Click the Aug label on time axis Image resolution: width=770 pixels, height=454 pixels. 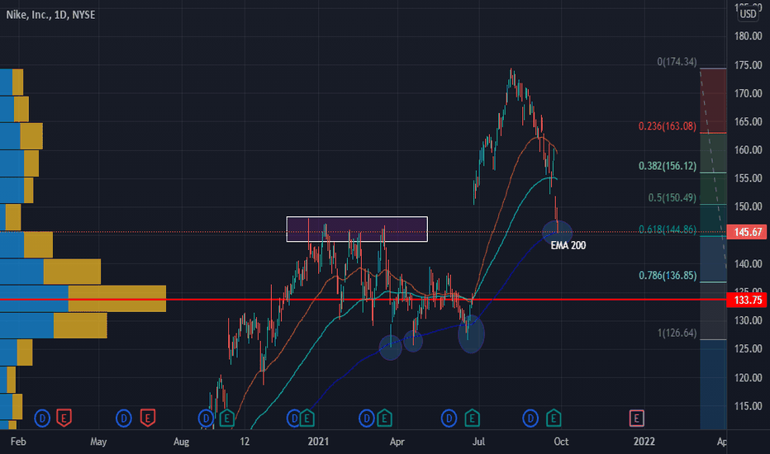pos(181,442)
